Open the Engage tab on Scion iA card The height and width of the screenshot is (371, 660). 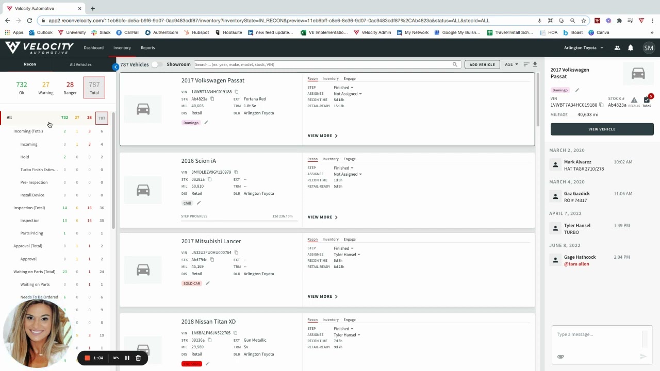coord(350,159)
